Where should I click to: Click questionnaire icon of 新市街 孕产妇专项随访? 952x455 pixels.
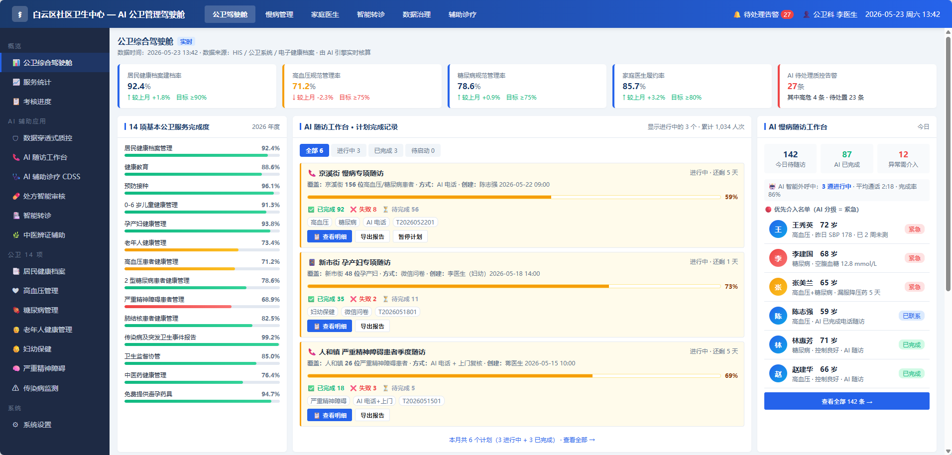coord(312,262)
